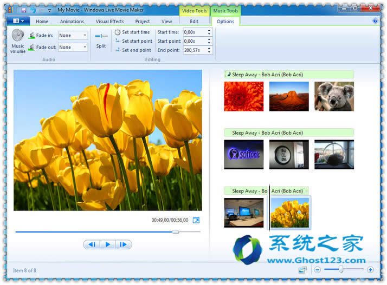The height and width of the screenshot is (285, 387).
Task: Click the zoom out minus icon
Action: coord(318,269)
